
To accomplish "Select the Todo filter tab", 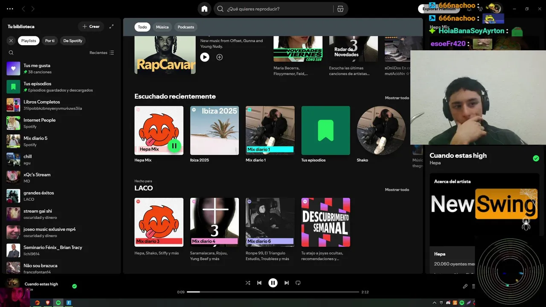I will (142, 27).
